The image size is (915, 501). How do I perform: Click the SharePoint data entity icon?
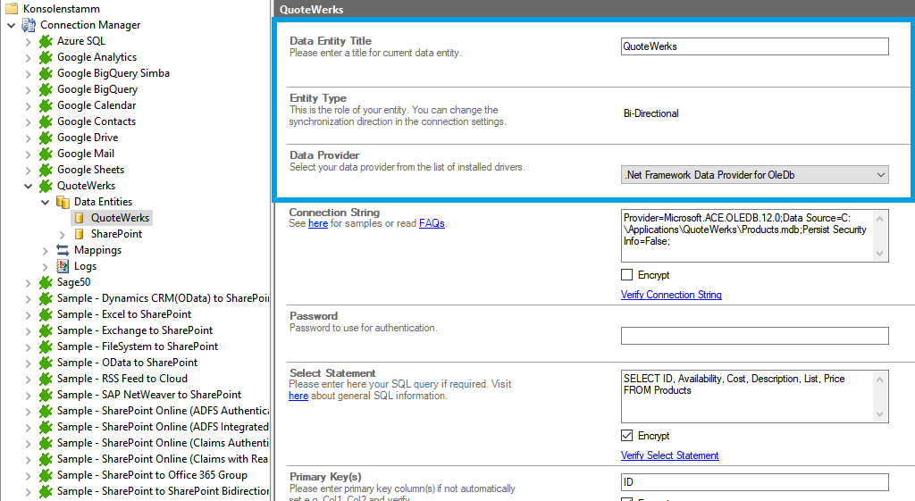click(80, 234)
